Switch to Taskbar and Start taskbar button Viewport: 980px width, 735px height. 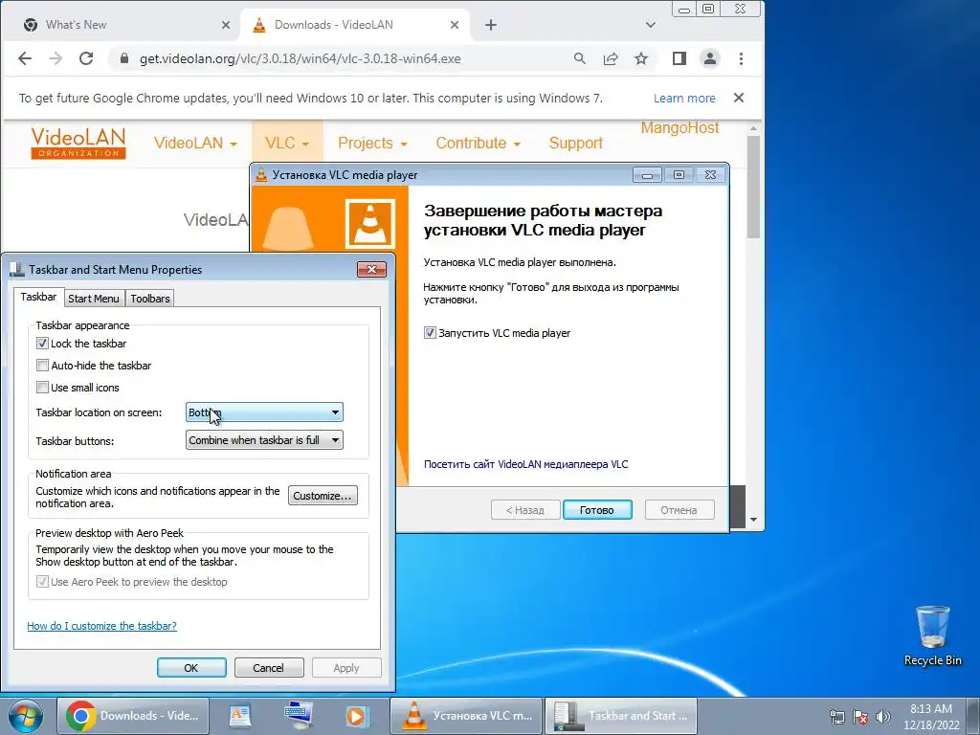(x=620, y=716)
